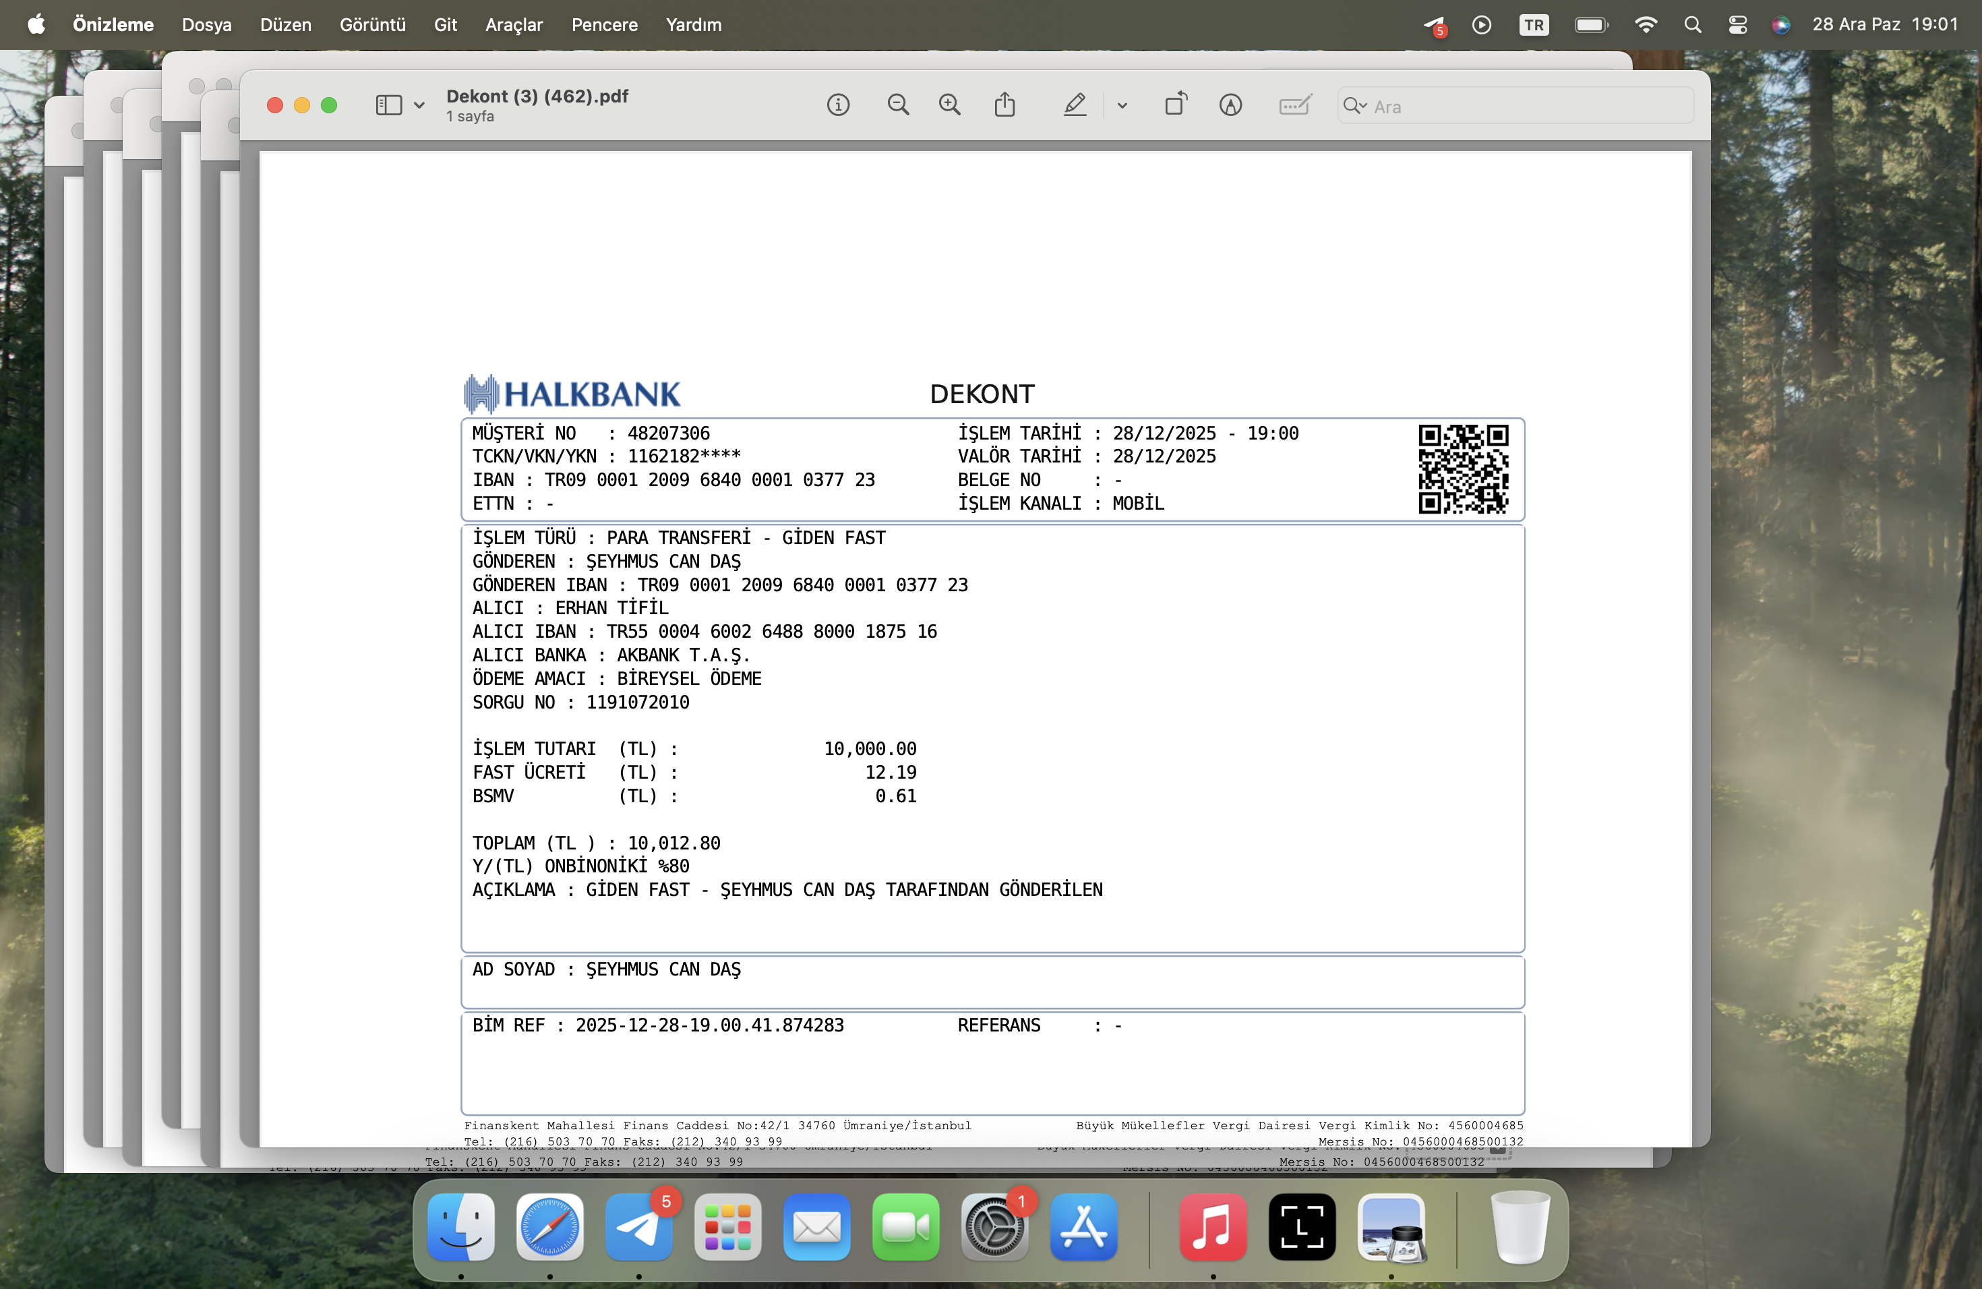This screenshot has height=1289, width=1982.
Task: Open the Dosya menu
Action: 206,25
